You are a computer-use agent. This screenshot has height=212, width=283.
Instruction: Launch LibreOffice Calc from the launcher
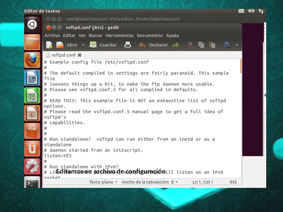click(32, 95)
